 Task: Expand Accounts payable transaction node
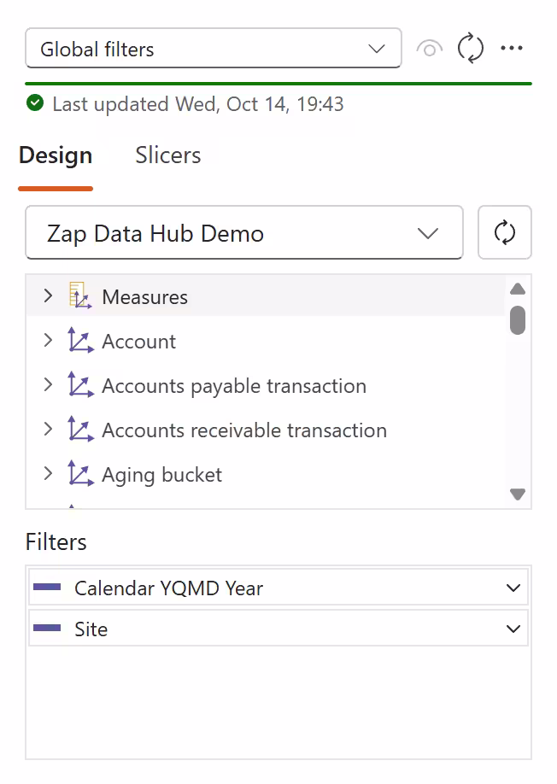[x=48, y=385]
